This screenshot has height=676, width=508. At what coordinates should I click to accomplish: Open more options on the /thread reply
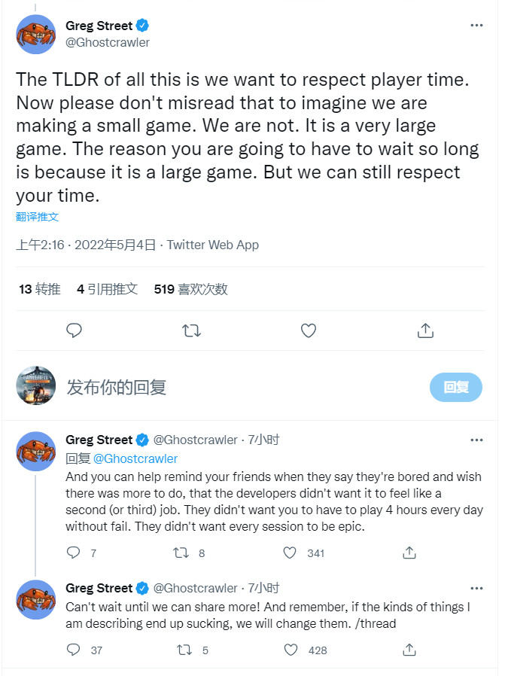click(476, 588)
